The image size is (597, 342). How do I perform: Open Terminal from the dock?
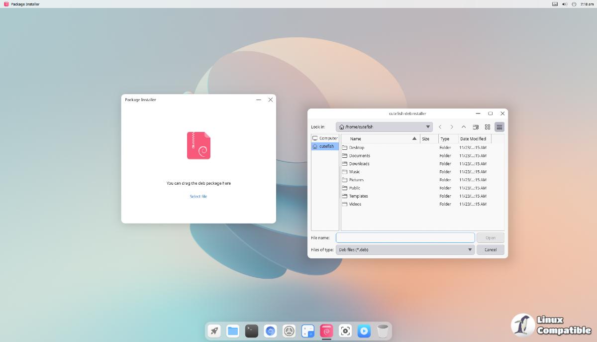click(252, 331)
